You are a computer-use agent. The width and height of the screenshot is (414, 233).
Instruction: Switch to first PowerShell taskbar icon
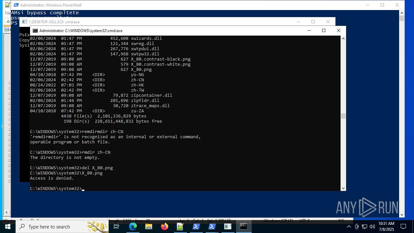pos(196,227)
